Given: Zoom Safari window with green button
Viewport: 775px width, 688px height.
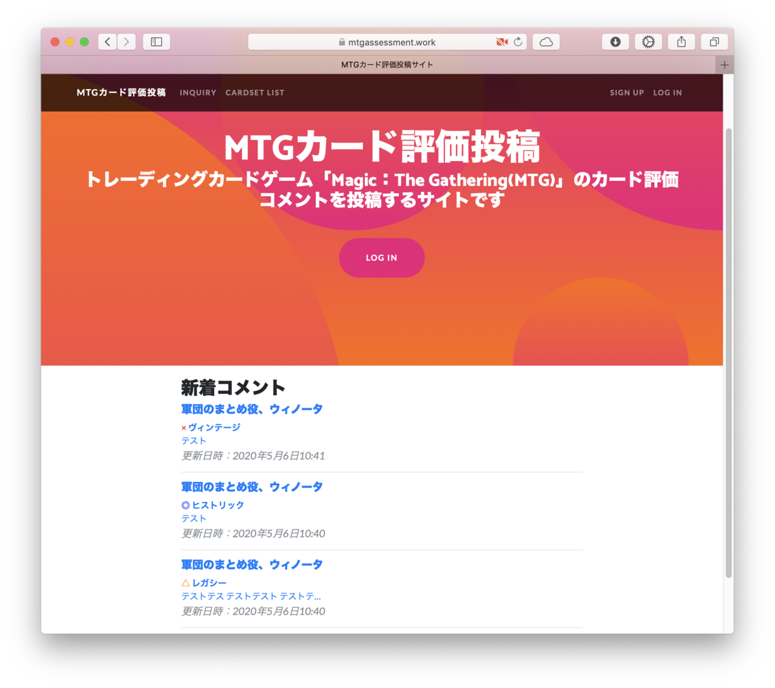Looking at the screenshot, I should pos(84,42).
